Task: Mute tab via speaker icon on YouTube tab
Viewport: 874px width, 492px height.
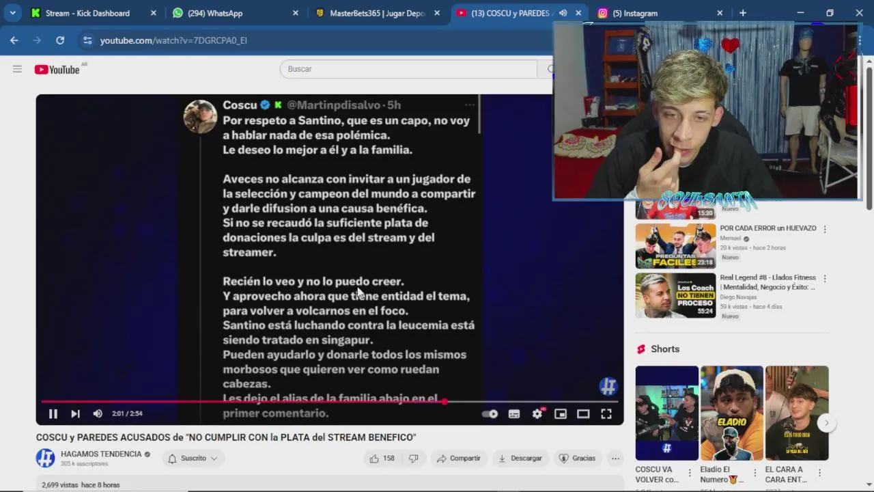Action: [x=563, y=13]
